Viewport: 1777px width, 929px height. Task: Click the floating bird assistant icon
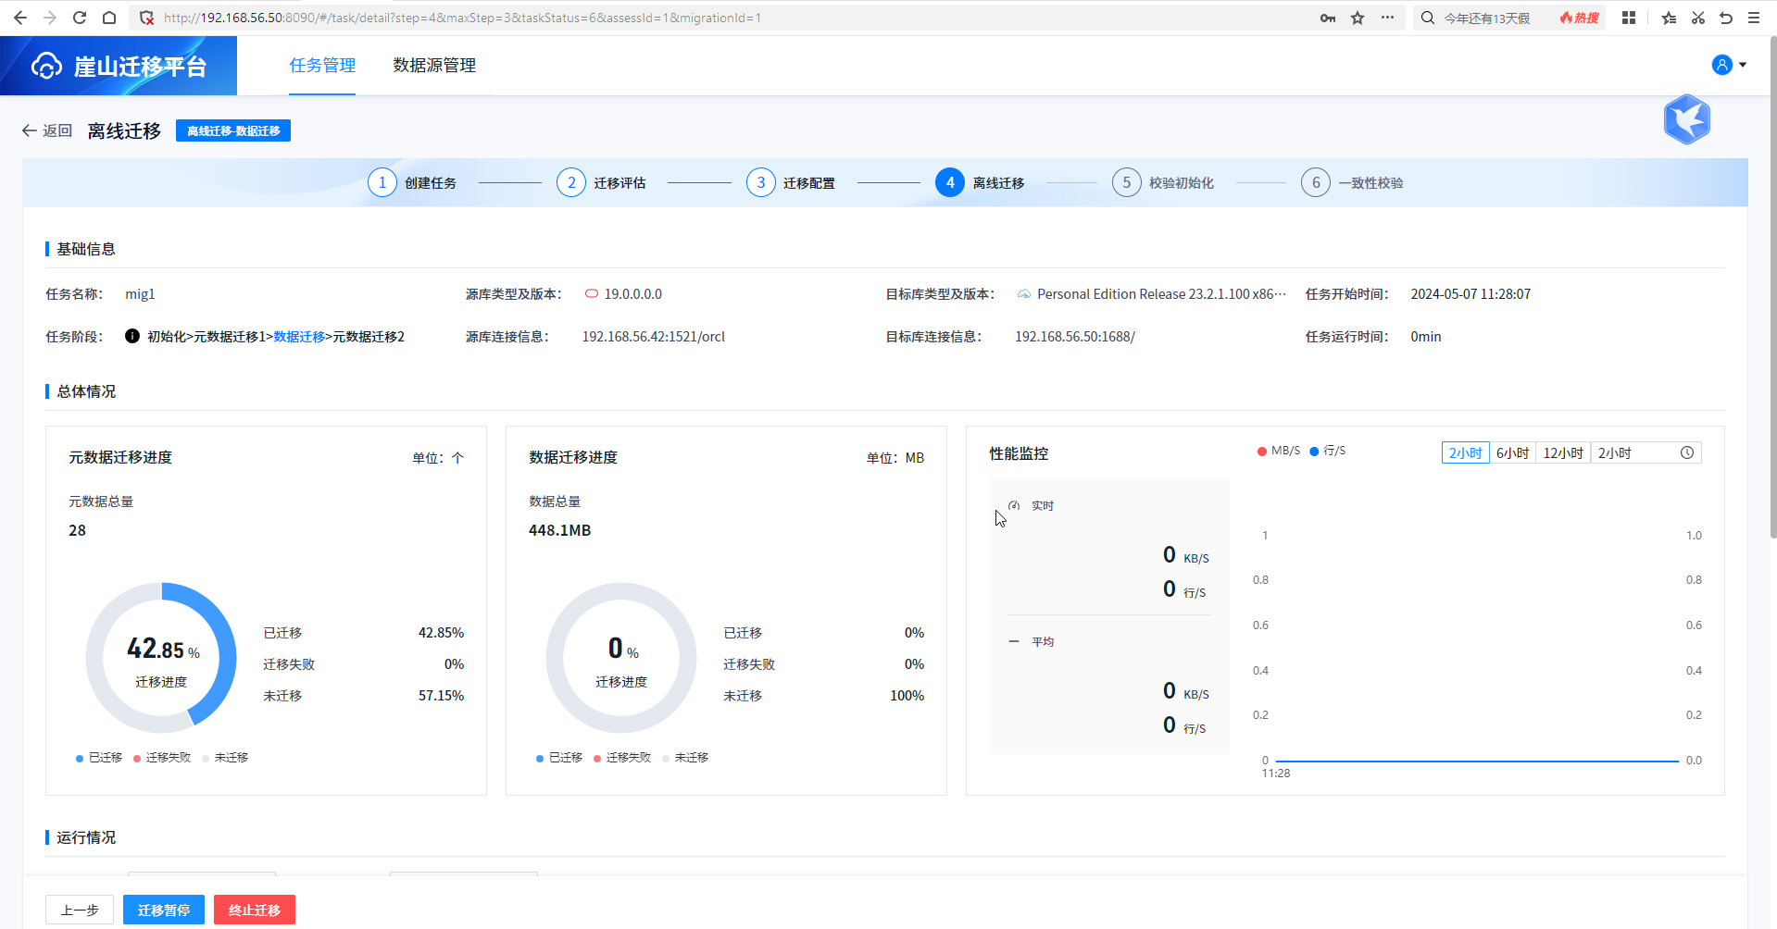(1686, 119)
